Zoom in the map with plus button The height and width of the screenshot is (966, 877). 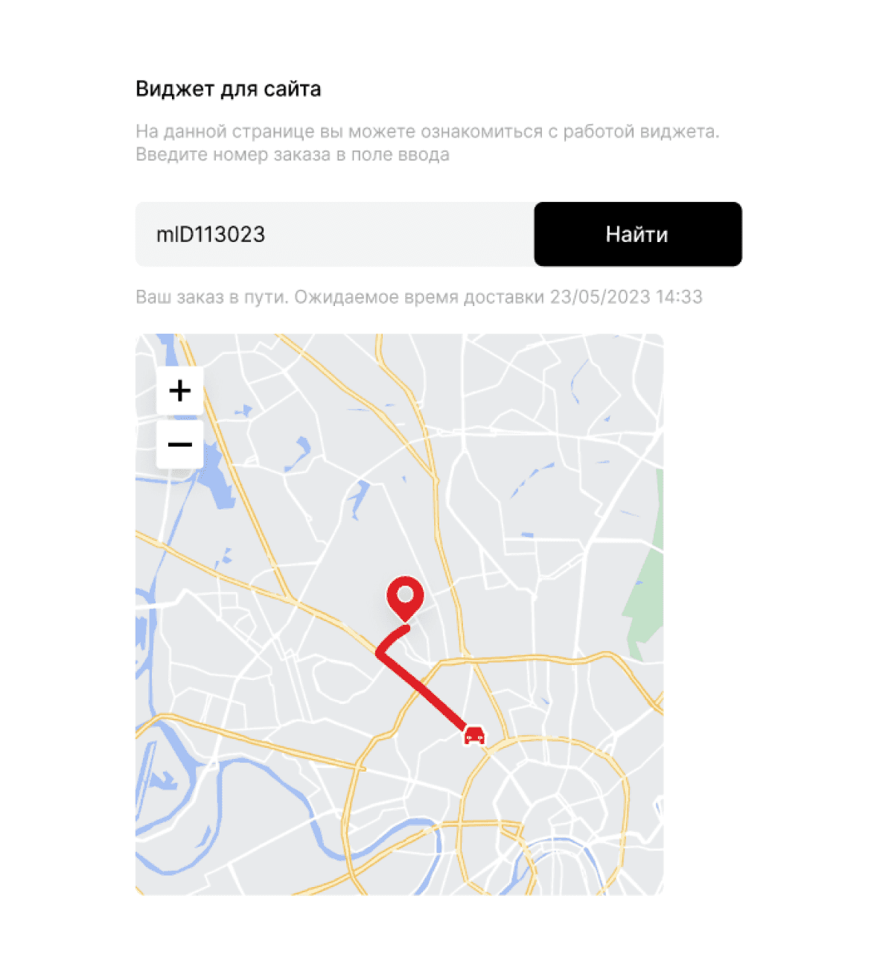179,390
